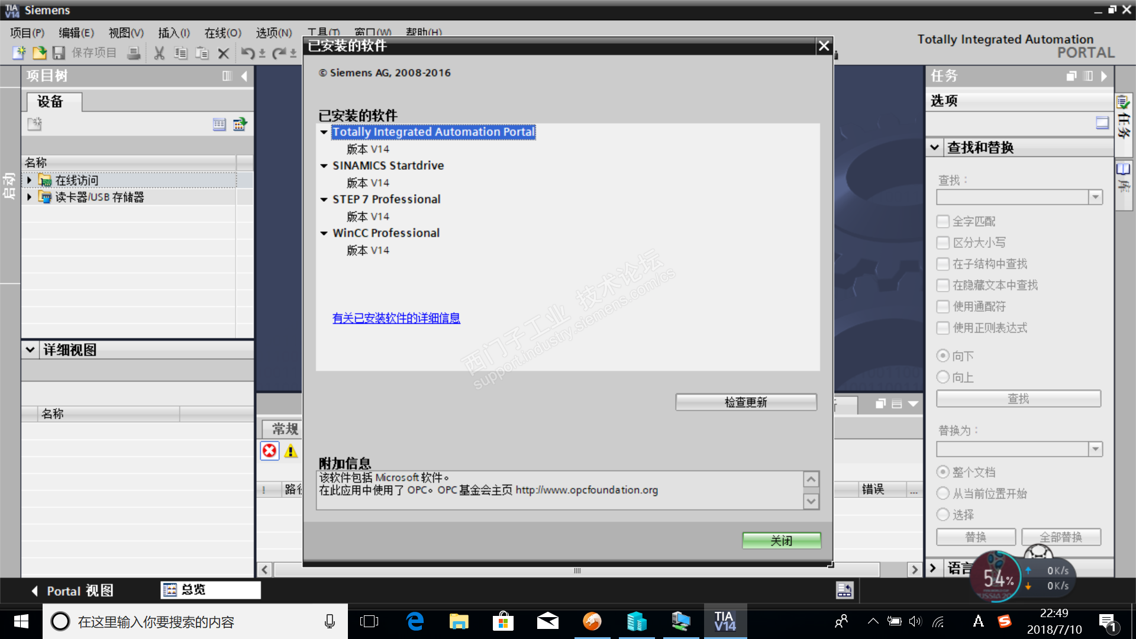Image resolution: width=1136 pixels, height=639 pixels.
Task: Collapse the STEP 7 Professional node
Action: click(x=324, y=199)
